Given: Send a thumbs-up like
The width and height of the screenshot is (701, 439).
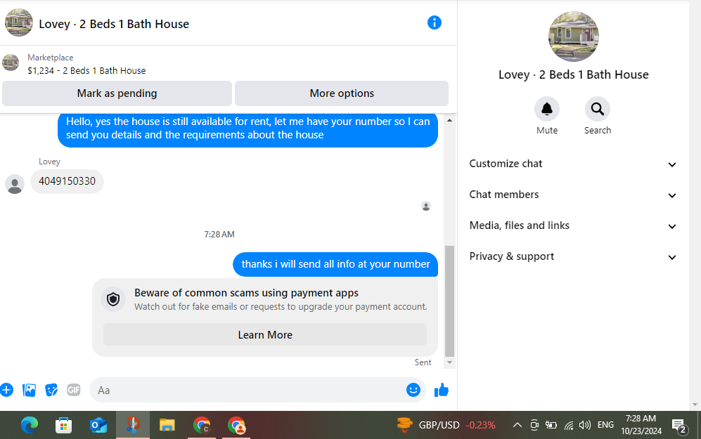Looking at the screenshot, I should 442,390.
